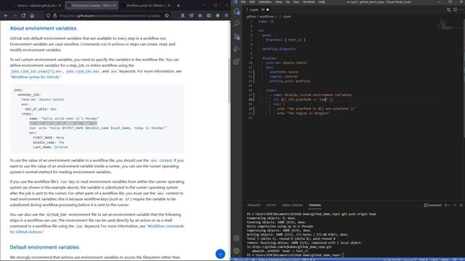Image resolution: width=465 pixels, height=261 pixels.
Task: Open Firefox library toolbar icon
Action: (201, 15)
